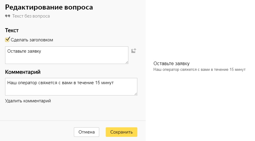Focus the comment field about operator callback

71,87
